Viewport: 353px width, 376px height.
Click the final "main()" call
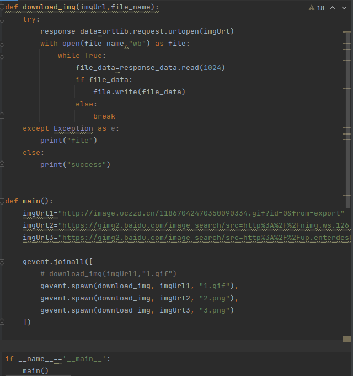pyautogui.click(x=35, y=370)
